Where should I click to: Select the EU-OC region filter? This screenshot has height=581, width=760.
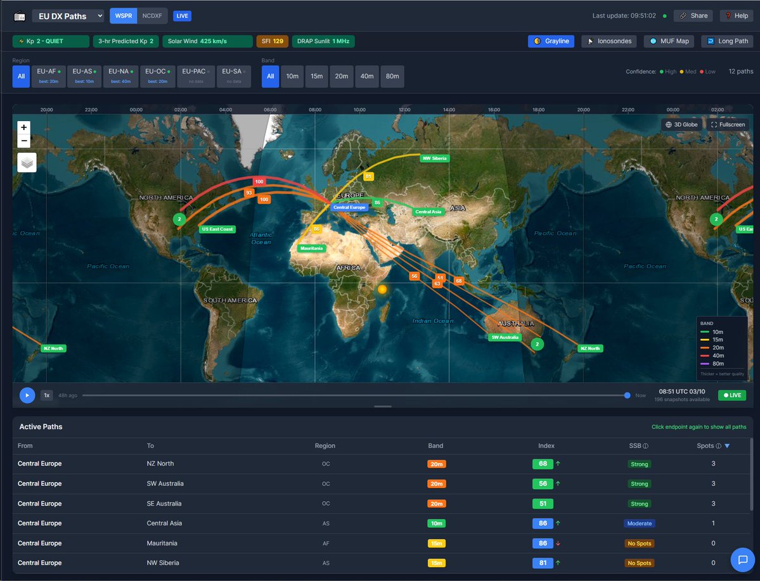coord(158,76)
